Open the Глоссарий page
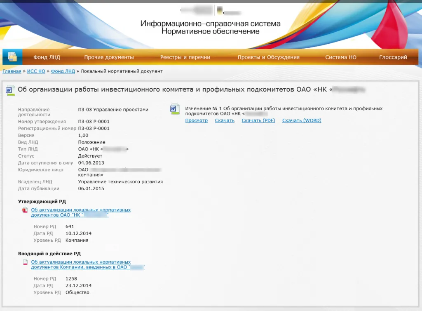 pos(393,57)
